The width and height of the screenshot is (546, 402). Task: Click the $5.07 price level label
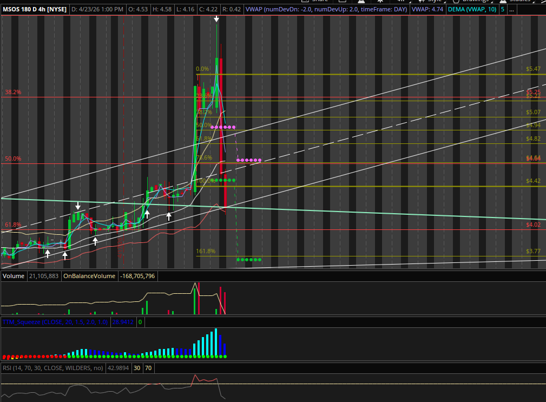tap(533, 112)
